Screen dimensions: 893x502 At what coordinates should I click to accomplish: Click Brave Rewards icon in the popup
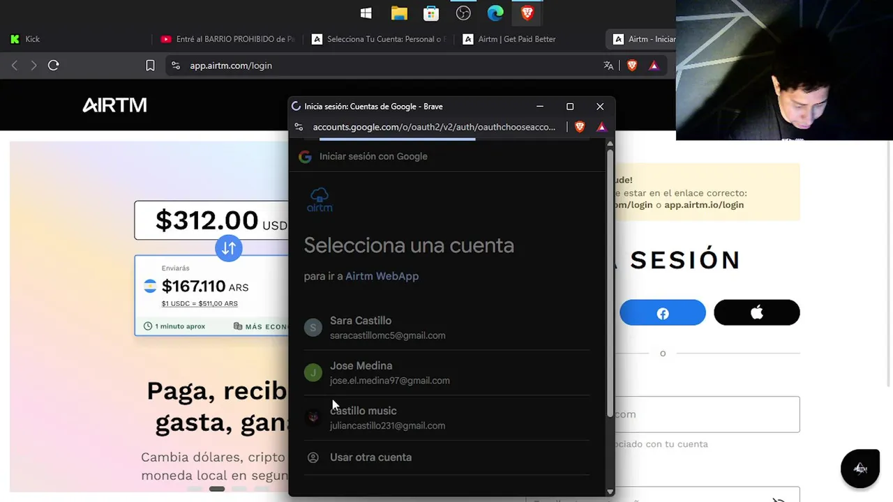[601, 127]
